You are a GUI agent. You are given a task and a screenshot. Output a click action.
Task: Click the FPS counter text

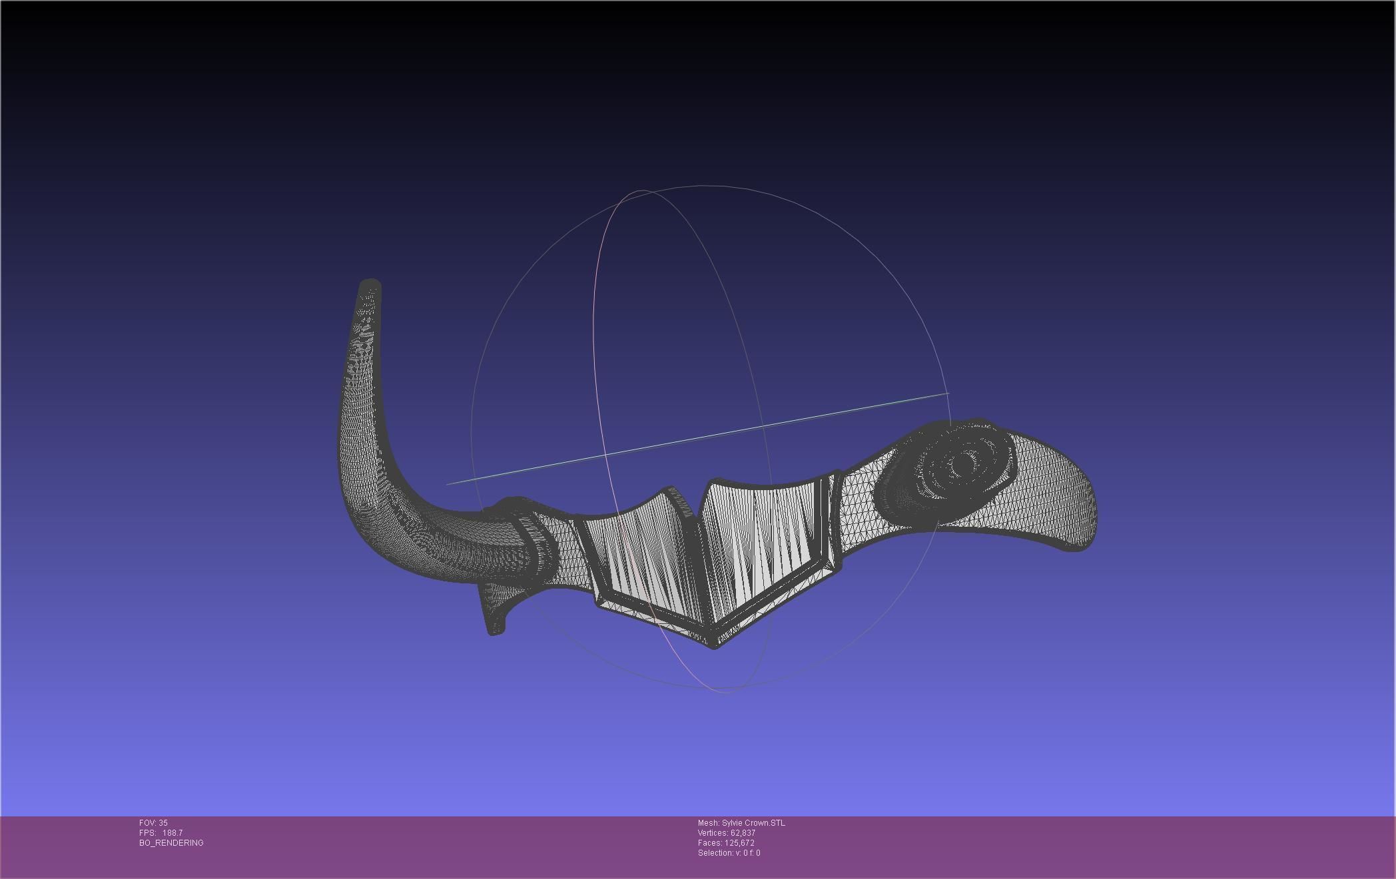click(161, 833)
